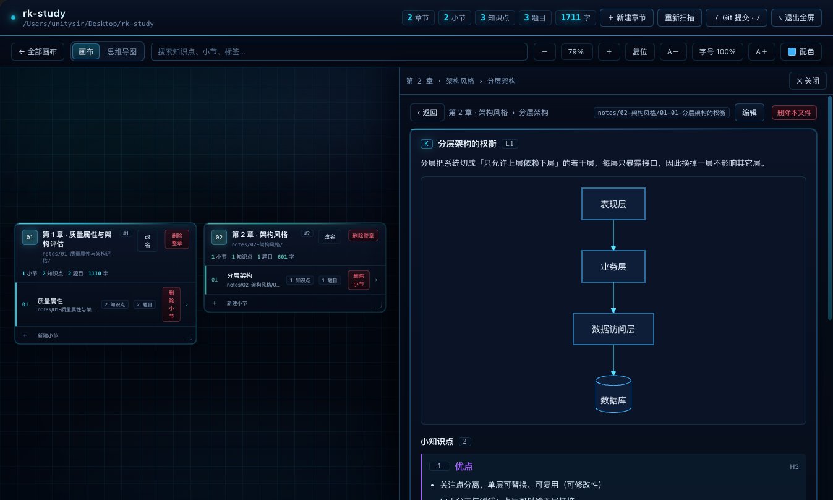
Task: Reset view with the 复位 button
Action: coord(639,52)
